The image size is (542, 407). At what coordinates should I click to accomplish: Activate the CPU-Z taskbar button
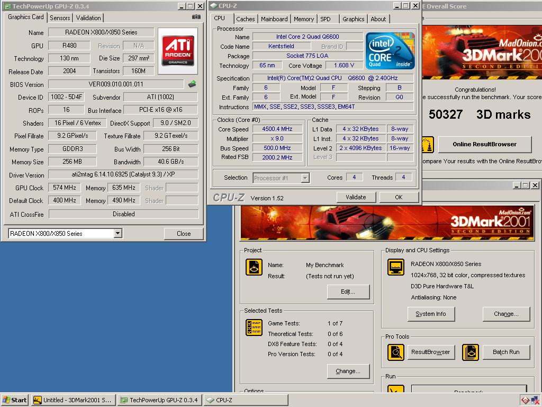[246, 400]
